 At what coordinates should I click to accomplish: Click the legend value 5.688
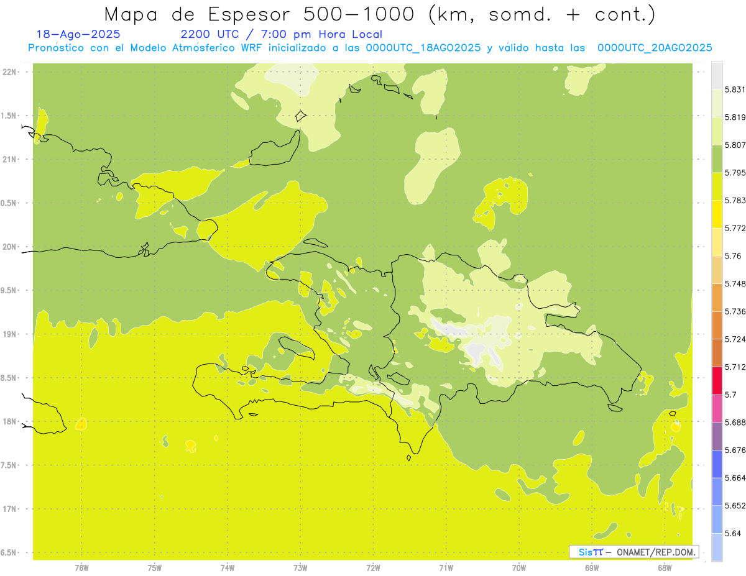point(735,423)
